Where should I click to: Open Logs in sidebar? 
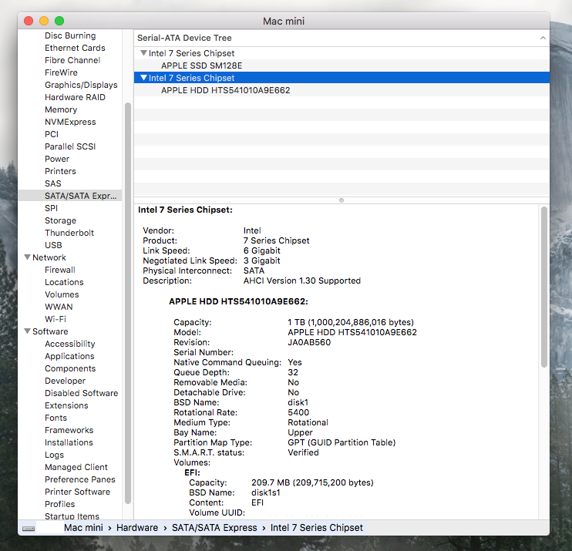tap(54, 455)
